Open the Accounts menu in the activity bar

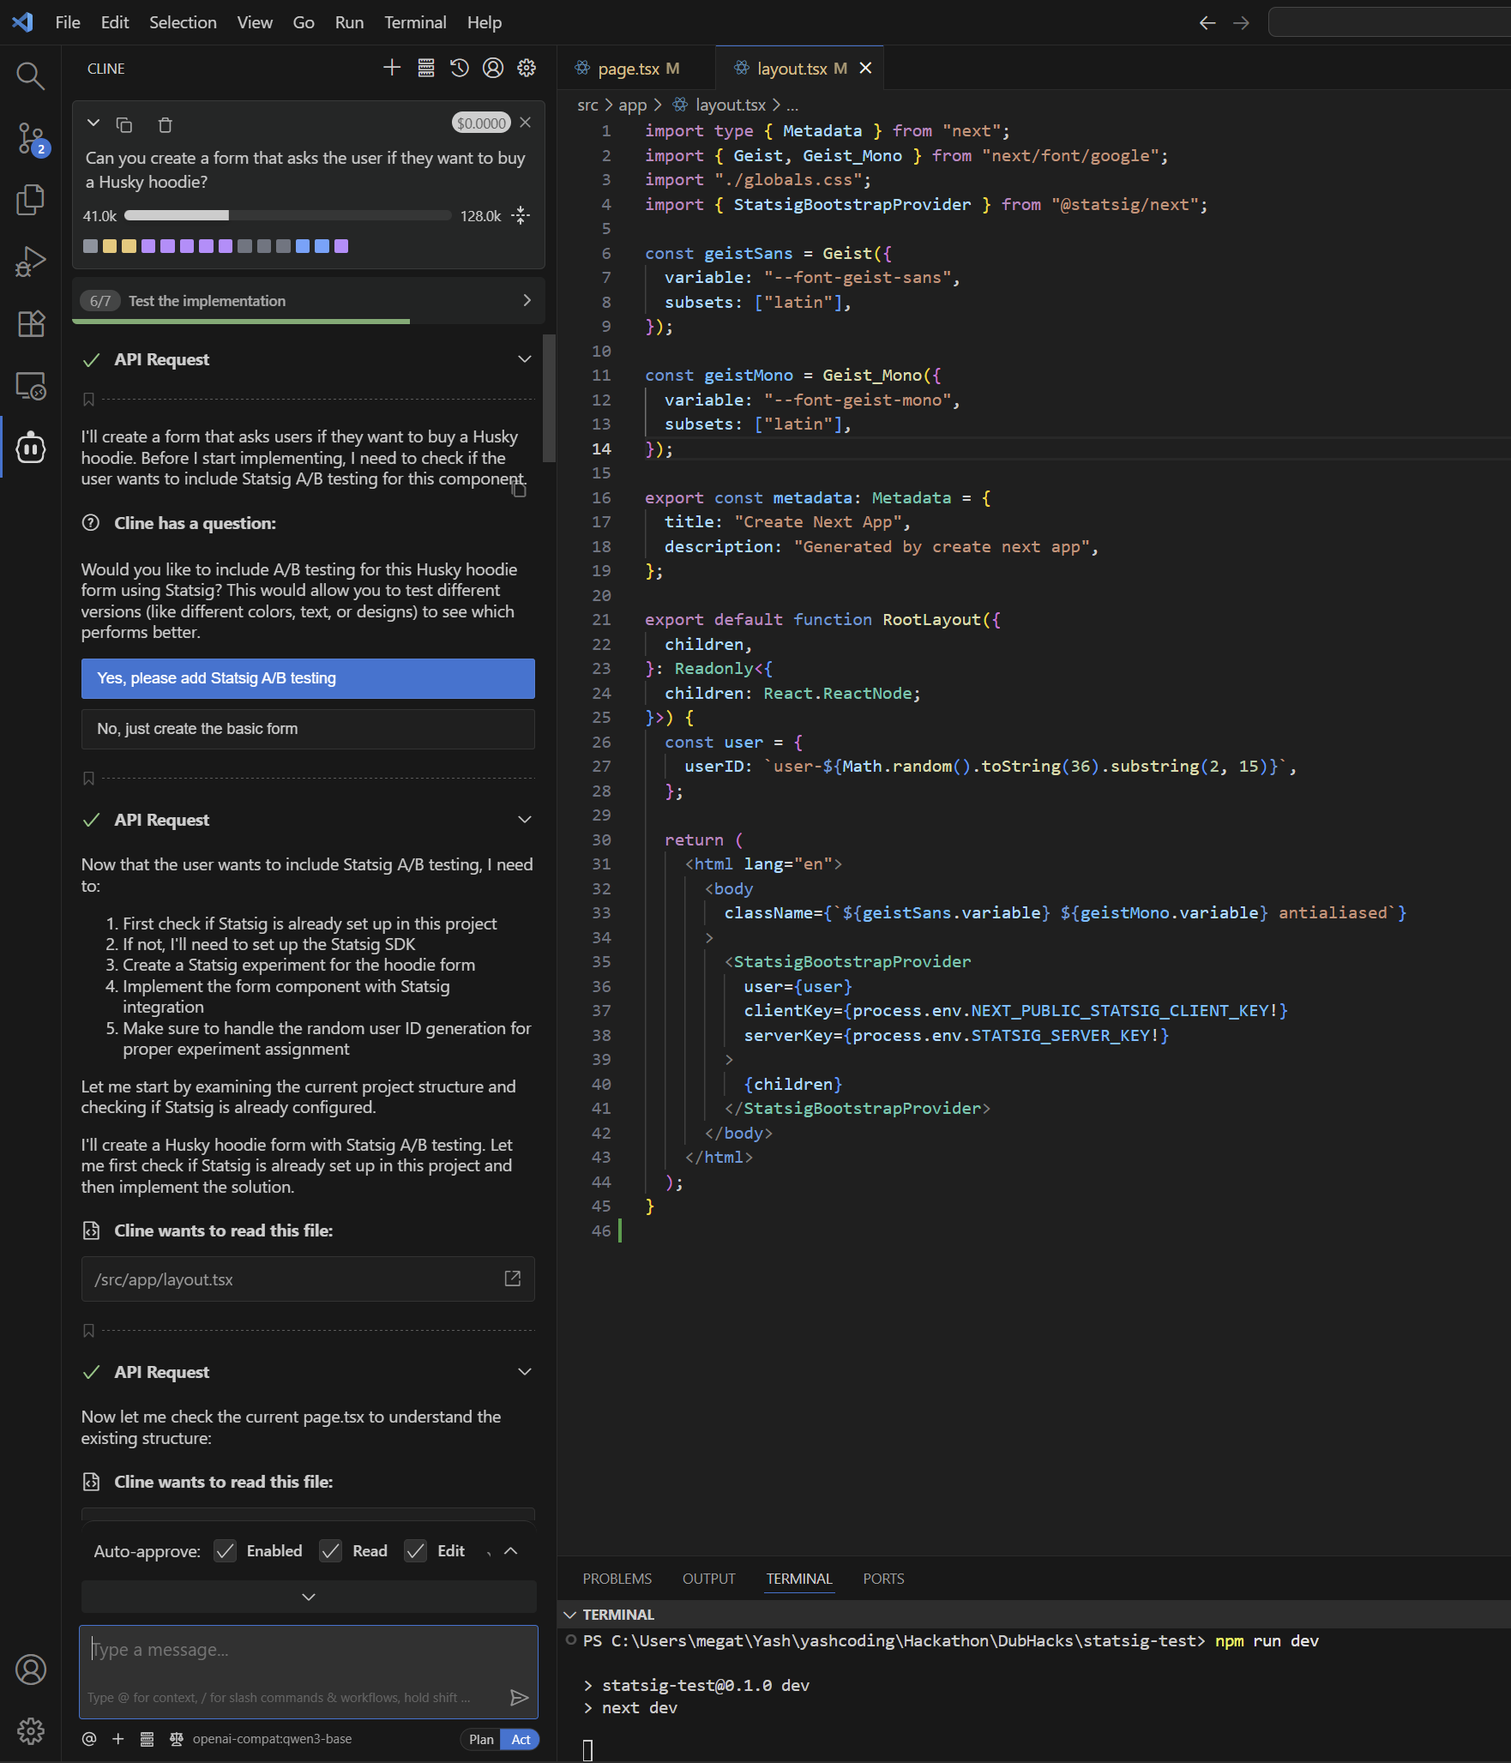31,1669
